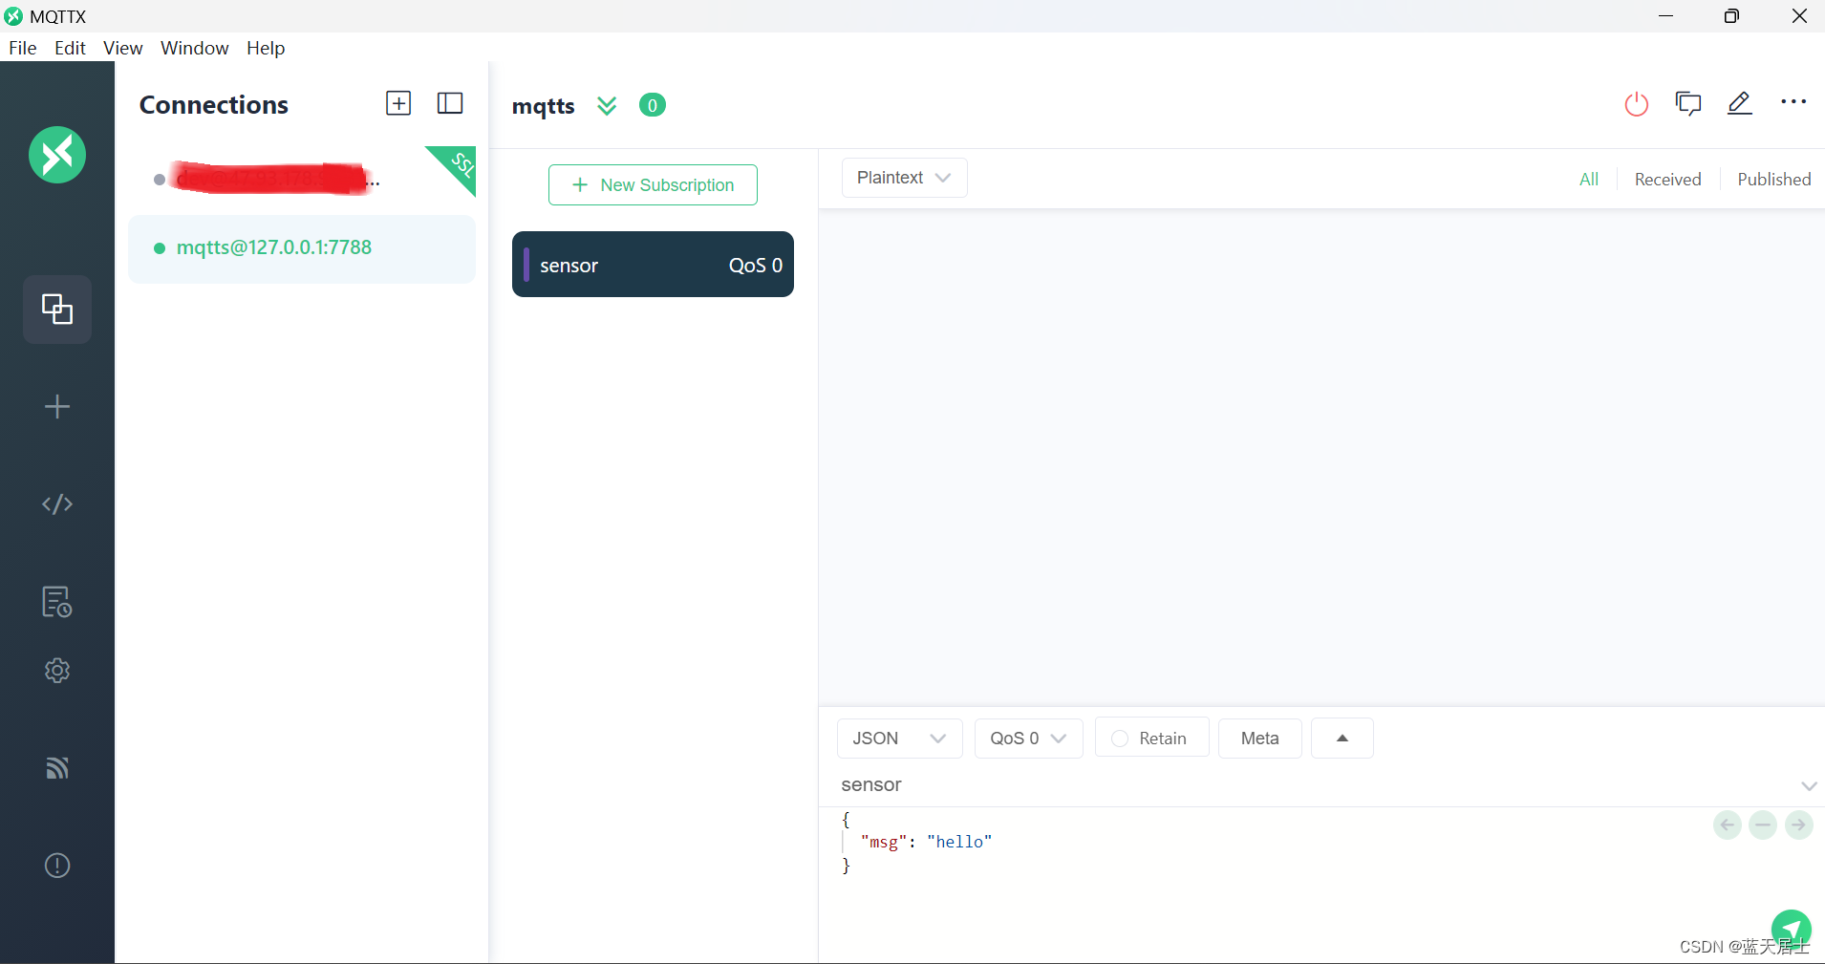Minimize the MQTTX window
This screenshot has height=964, width=1825.
(1665, 16)
